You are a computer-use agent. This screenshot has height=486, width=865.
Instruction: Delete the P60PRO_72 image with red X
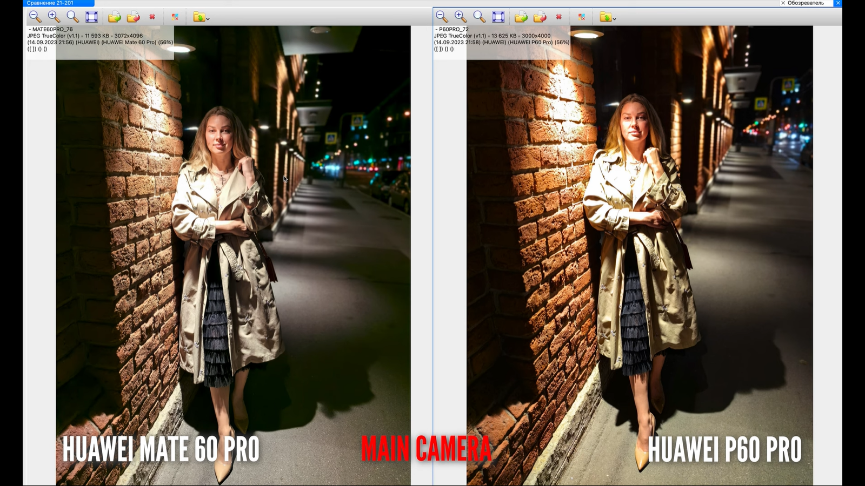pyautogui.click(x=559, y=17)
